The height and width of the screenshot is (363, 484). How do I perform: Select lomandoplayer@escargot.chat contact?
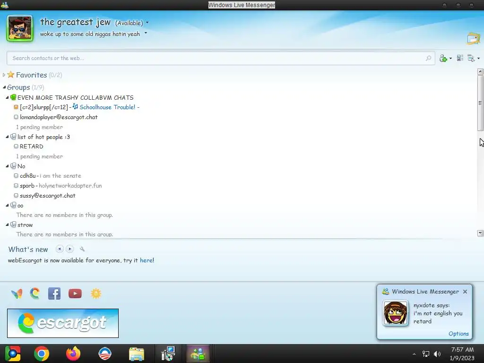point(59,117)
